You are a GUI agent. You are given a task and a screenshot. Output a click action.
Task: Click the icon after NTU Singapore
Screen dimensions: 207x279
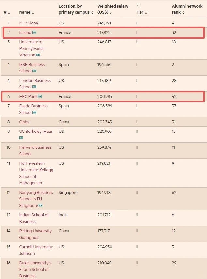tap(41, 206)
